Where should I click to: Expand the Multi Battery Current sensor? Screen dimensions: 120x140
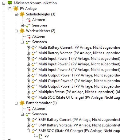pyautogui.click(x=28, y=47)
